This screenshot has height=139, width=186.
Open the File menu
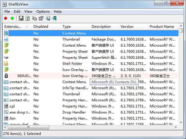click(x=7, y=12)
